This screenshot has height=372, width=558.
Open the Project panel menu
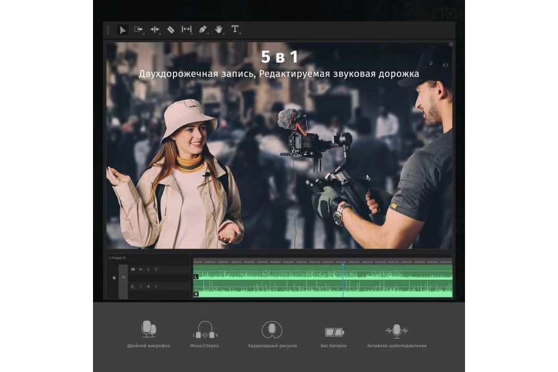[124, 258]
